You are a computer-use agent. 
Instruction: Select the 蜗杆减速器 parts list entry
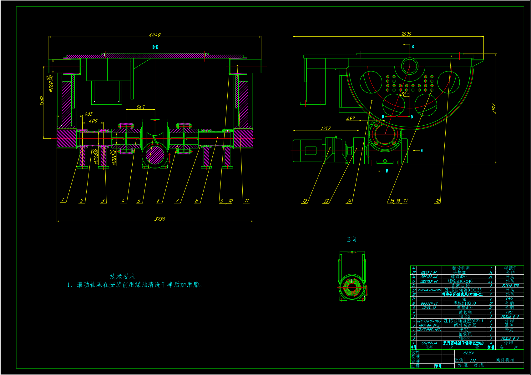465,325
